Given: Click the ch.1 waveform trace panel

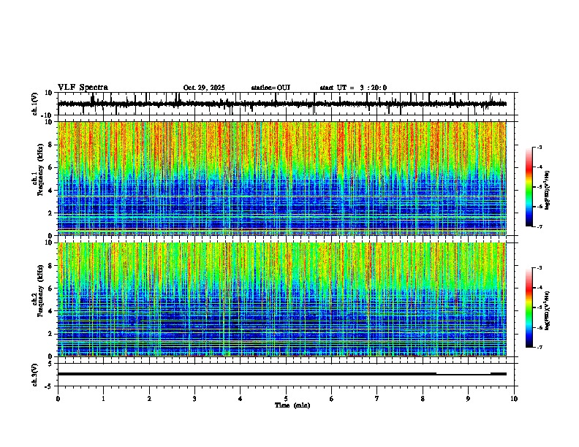Looking at the screenshot, I should point(286,104).
